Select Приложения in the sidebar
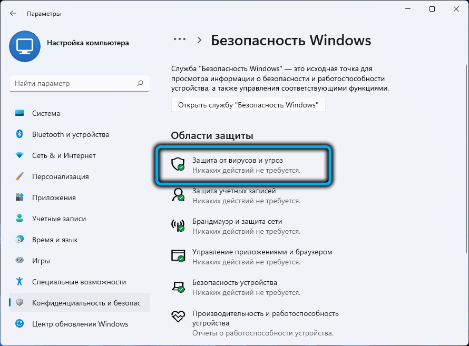Image resolution: width=469 pixels, height=346 pixels. 54,197
